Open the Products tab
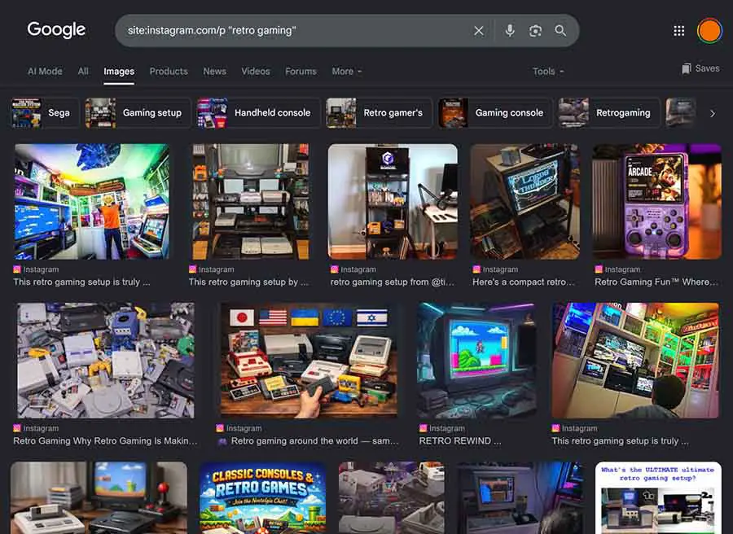The width and height of the screenshot is (733, 534). point(169,72)
